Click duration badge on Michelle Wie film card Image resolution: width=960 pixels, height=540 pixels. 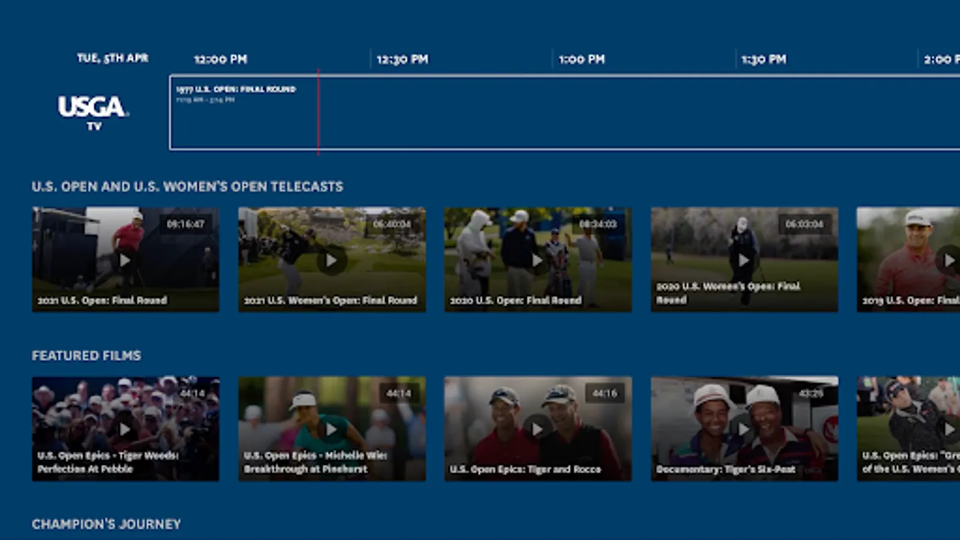(x=399, y=394)
